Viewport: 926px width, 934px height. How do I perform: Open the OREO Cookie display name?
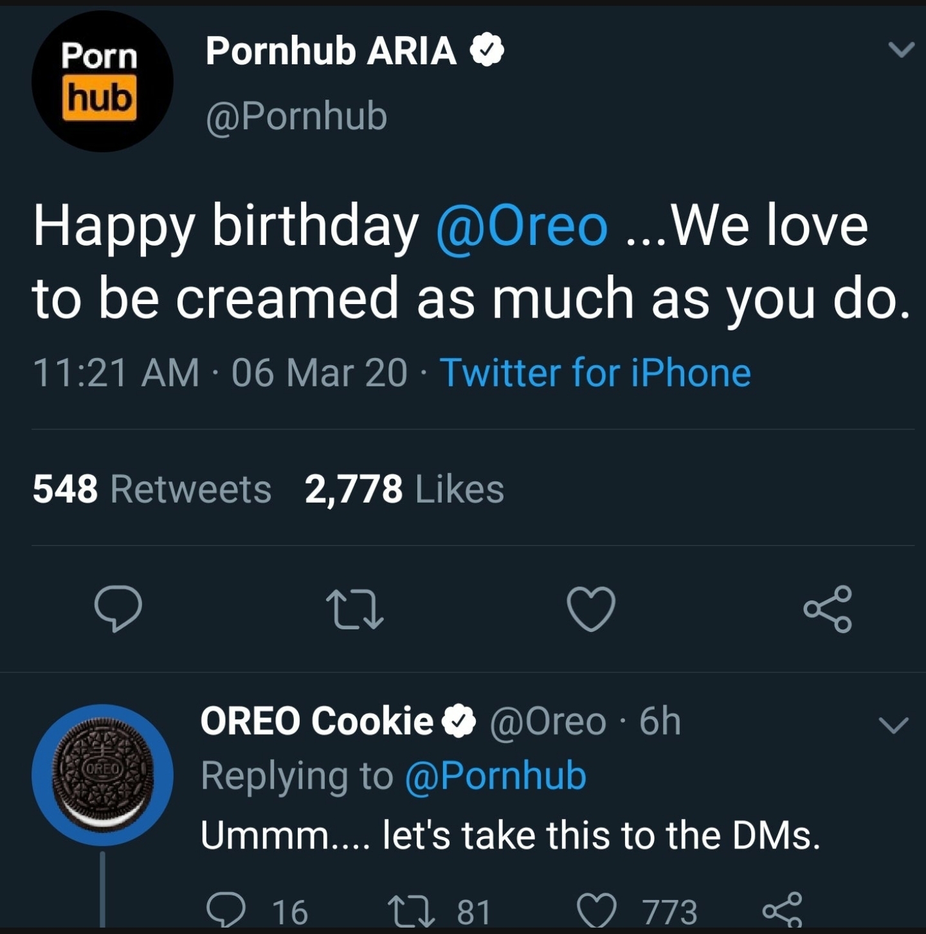coord(317,721)
